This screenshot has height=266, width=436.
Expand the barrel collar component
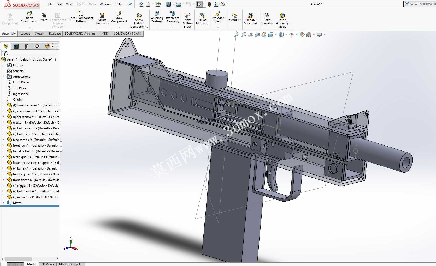(x=3, y=151)
